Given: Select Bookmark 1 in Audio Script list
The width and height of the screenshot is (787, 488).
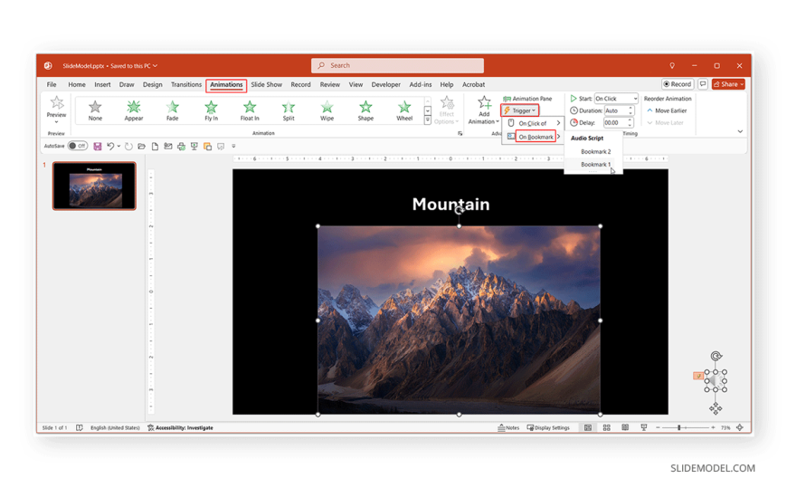Looking at the screenshot, I should pos(595,165).
